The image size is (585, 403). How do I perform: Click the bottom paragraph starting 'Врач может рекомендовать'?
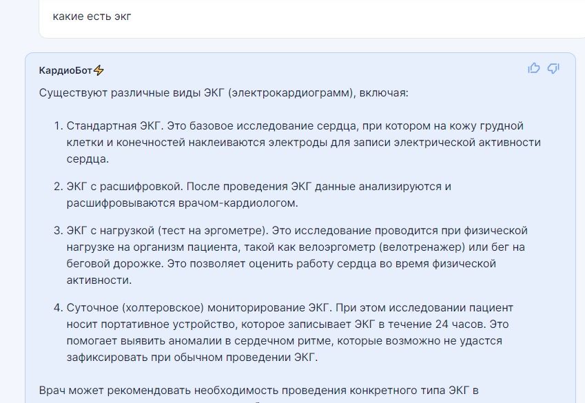click(258, 391)
